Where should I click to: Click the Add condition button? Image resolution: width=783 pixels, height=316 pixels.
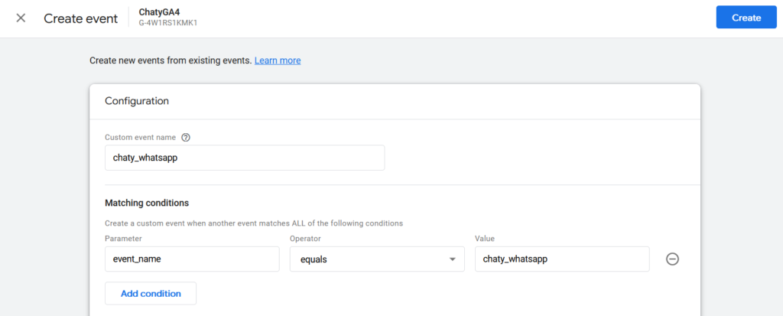point(151,294)
